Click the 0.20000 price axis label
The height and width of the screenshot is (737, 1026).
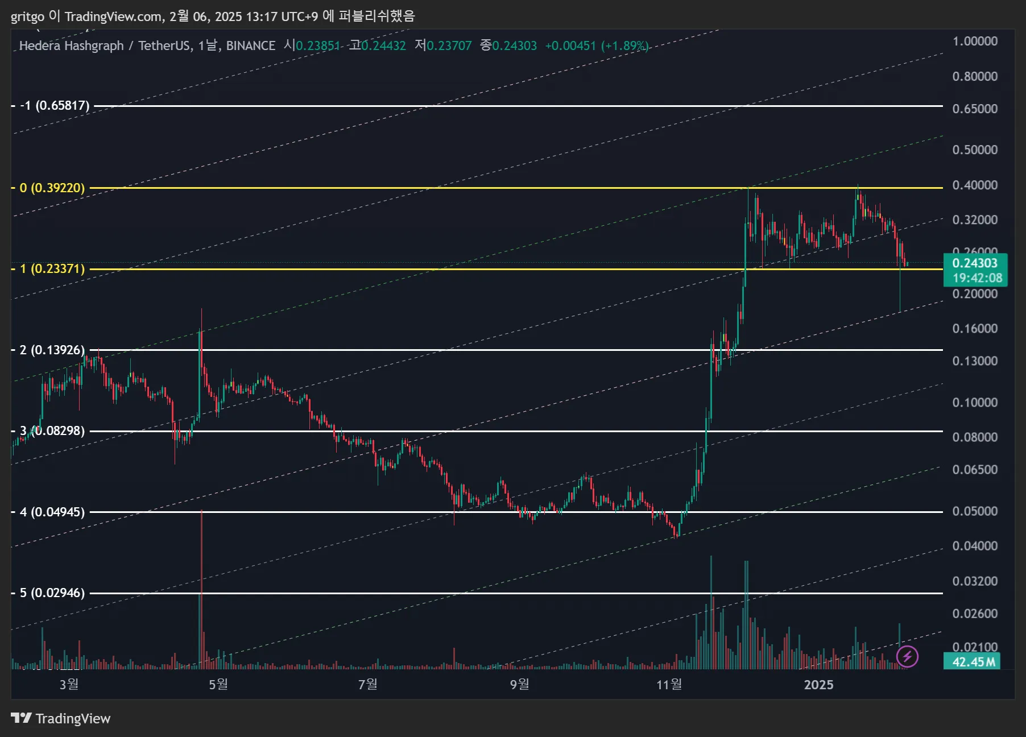(x=975, y=294)
